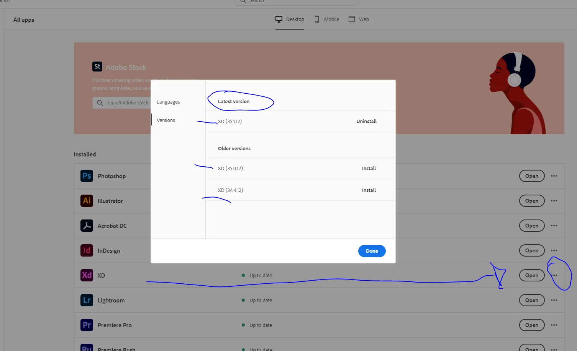
Task: Open Premiere Pro with its Open button
Action: click(x=532, y=325)
